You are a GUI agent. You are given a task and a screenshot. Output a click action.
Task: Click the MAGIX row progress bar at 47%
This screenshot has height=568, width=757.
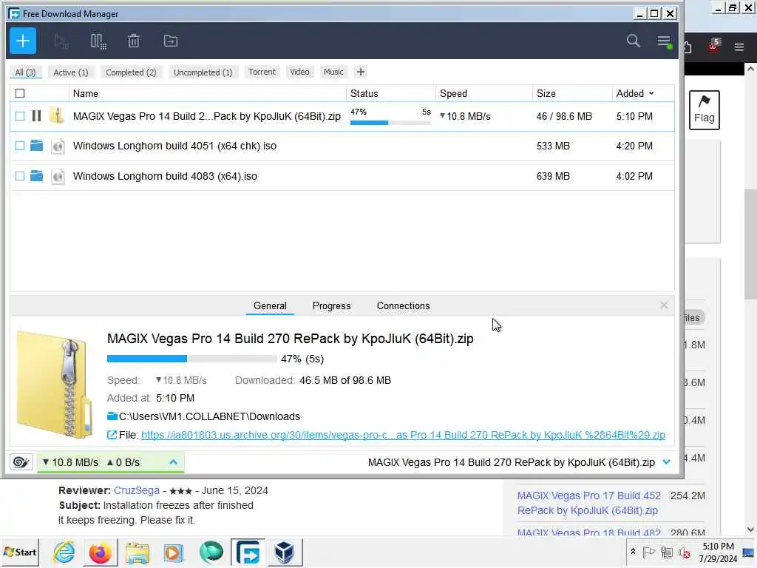pyautogui.click(x=390, y=123)
